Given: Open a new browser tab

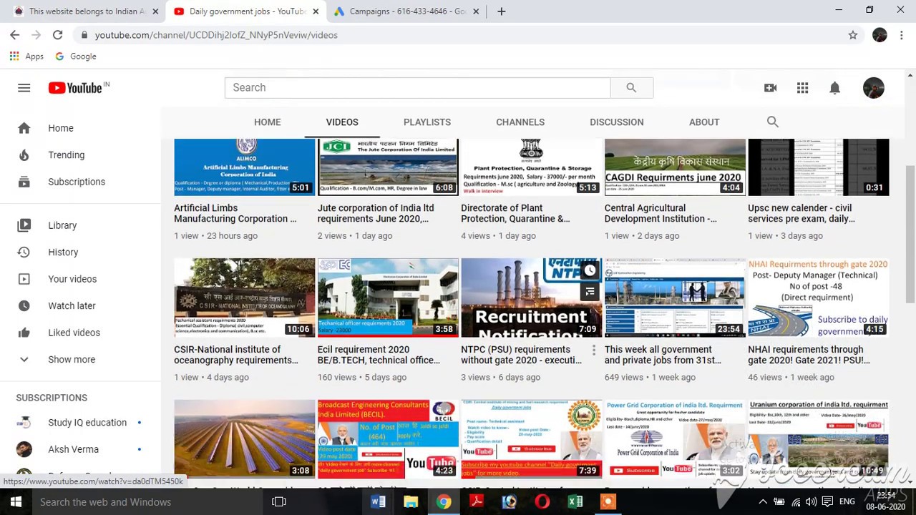Looking at the screenshot, I should [501, 11].
